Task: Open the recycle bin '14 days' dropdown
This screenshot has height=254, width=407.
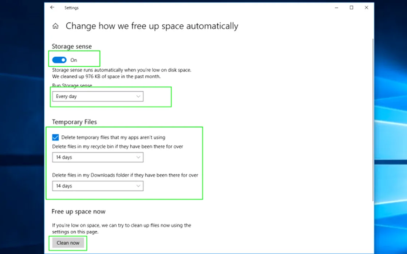Action: click(x=98, y=157)
